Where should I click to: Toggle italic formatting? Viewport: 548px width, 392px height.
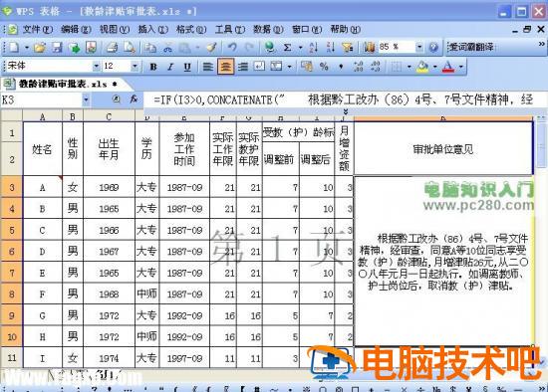[170, 67]
